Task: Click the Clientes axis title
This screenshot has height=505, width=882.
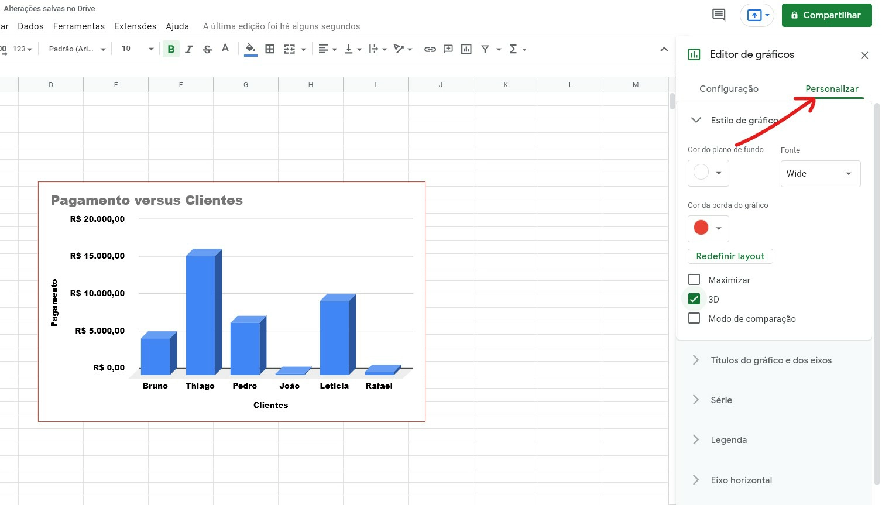Action: coord(270,405)
